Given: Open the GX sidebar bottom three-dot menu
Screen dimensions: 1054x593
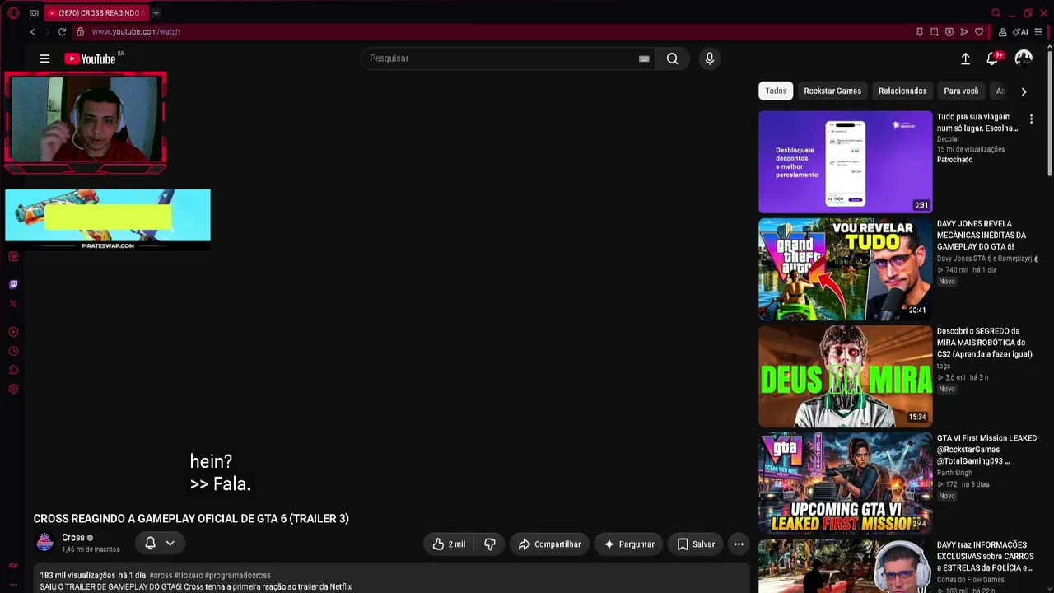Looking at the screenshot, I should pos(13,583).
